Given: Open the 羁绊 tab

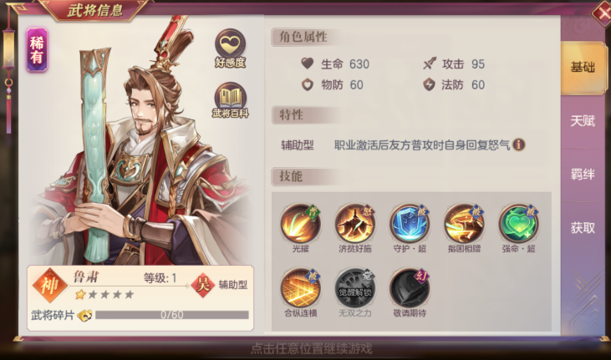Looking at the screenshot, I should point(583,175).
